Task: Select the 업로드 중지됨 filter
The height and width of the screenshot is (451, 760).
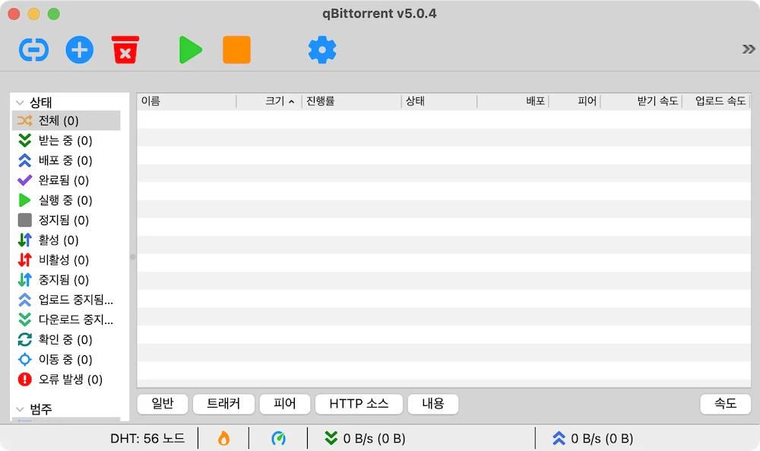Action: click(x=66, y=299)
